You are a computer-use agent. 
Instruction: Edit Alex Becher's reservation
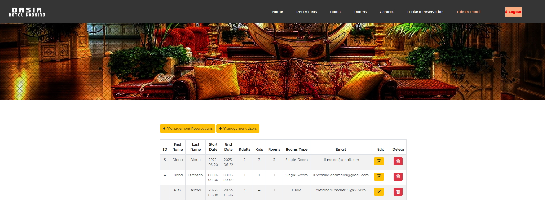(x=379, y=192)
